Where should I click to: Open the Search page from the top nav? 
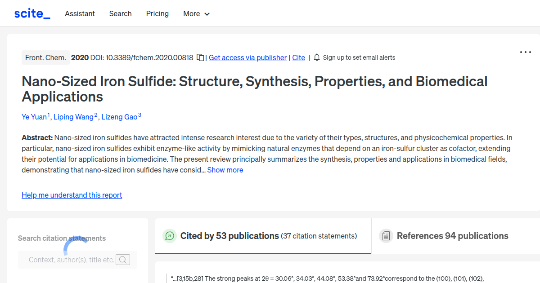click(x=120, y=14)
